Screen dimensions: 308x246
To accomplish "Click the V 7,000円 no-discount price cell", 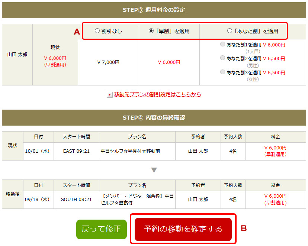I will coord(108,62).
